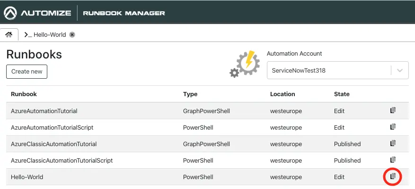Copy the AzureClassicAutomationTutorialScript runbook
Viewport: 415px width, 189px height.
point(393,160)
